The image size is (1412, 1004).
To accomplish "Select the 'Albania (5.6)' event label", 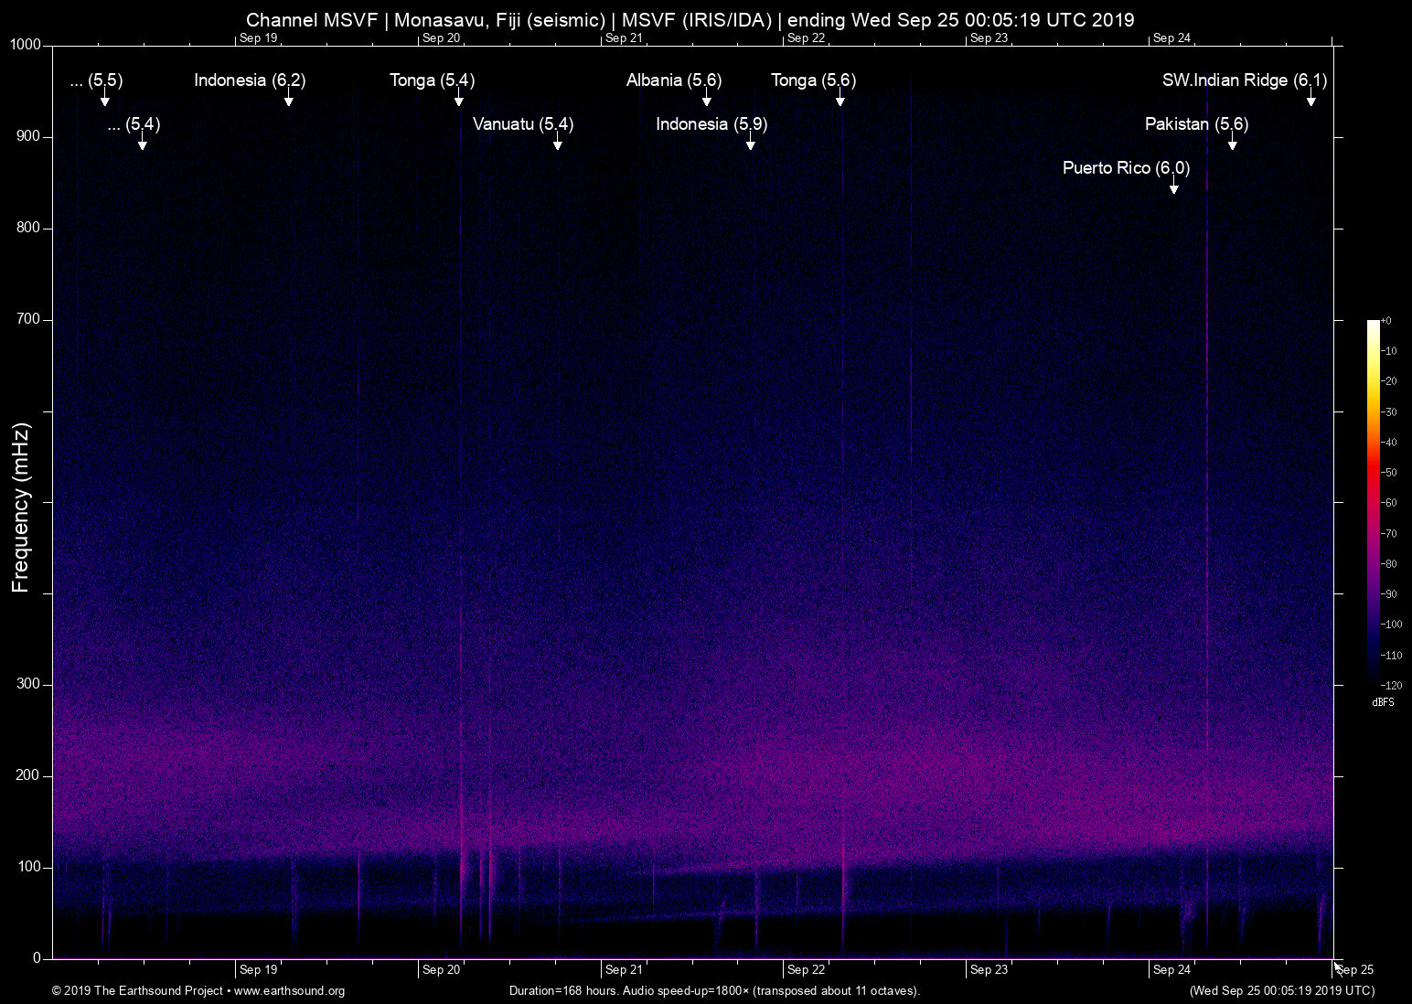I will 674,80.
